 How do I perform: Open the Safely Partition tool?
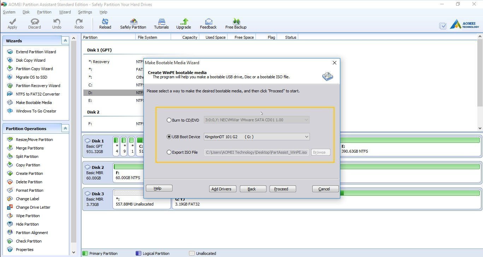pos(133,24)
